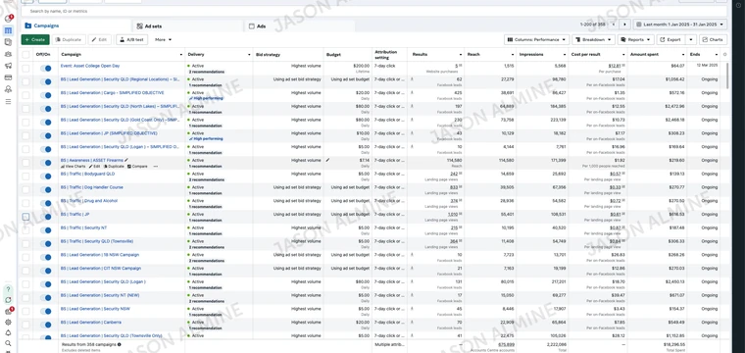Screen dimensions: 745x353
Task: Open the Delivery column header dropdown arrow
Action: coord(249,55)
